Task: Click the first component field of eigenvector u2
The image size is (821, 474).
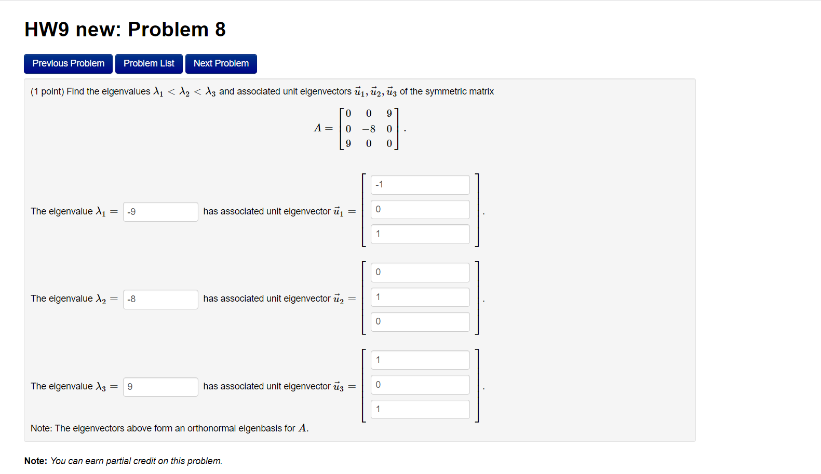Action: (x=420, y=272)
